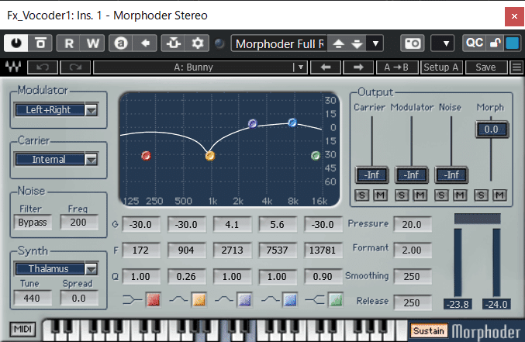Click the blue square indicator icon

pos(513,43)
